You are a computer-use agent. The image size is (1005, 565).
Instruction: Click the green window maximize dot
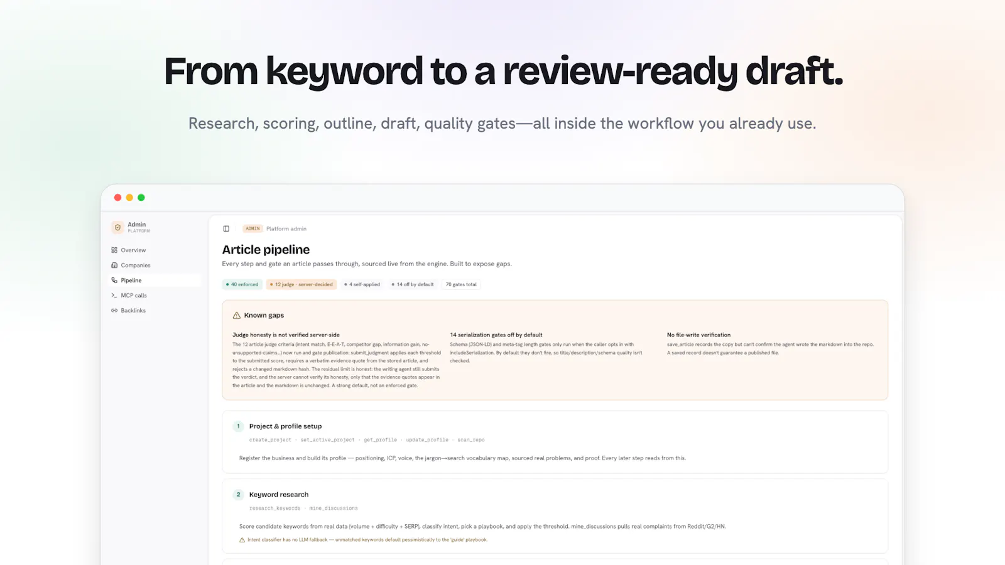point(141,197)
